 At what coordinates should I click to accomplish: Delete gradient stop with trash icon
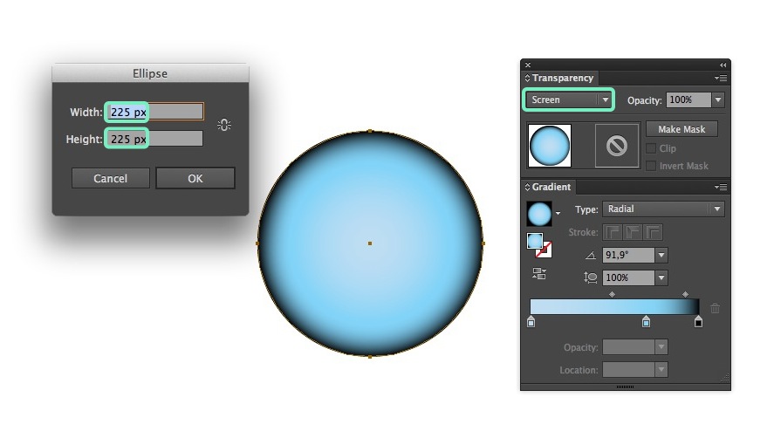[x=716, y=308]
